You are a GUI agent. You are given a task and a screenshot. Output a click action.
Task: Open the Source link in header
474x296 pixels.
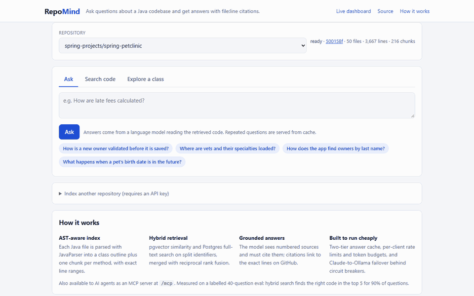(x=385, y=11)
